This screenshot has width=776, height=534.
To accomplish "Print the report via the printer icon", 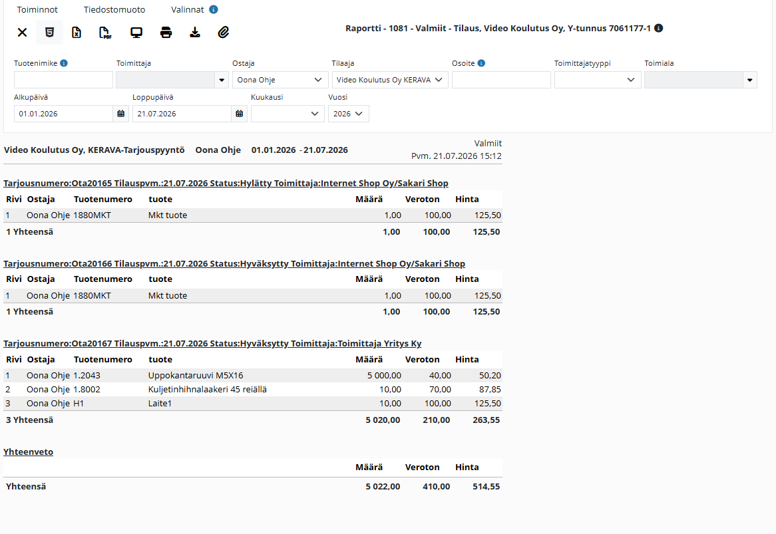I will click(166, 33).
